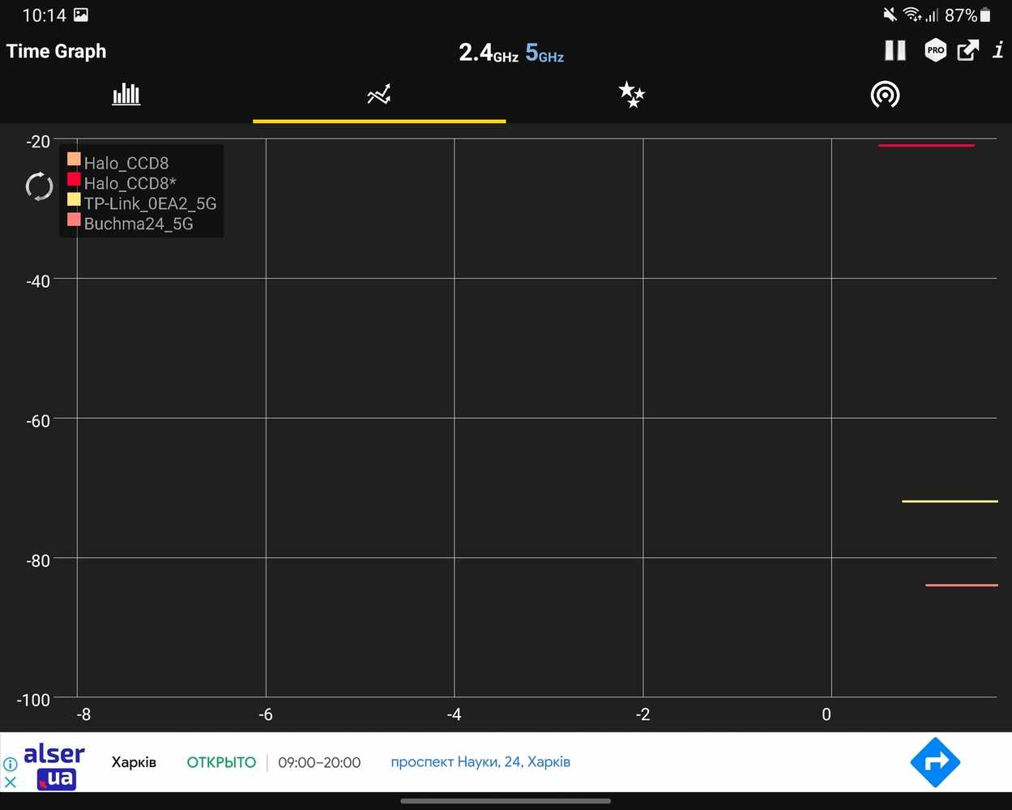Open the info icon
Image resolution: width=1012 pixels, height=810 pixels.
[998, 50]
